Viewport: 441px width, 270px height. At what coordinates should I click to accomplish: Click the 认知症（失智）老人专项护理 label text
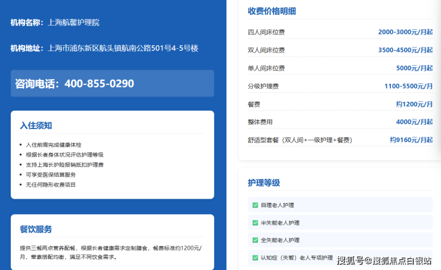pos(297,258)
